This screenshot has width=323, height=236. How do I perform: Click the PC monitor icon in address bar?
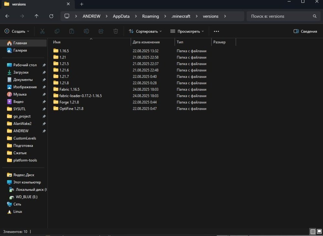point(67,16)
